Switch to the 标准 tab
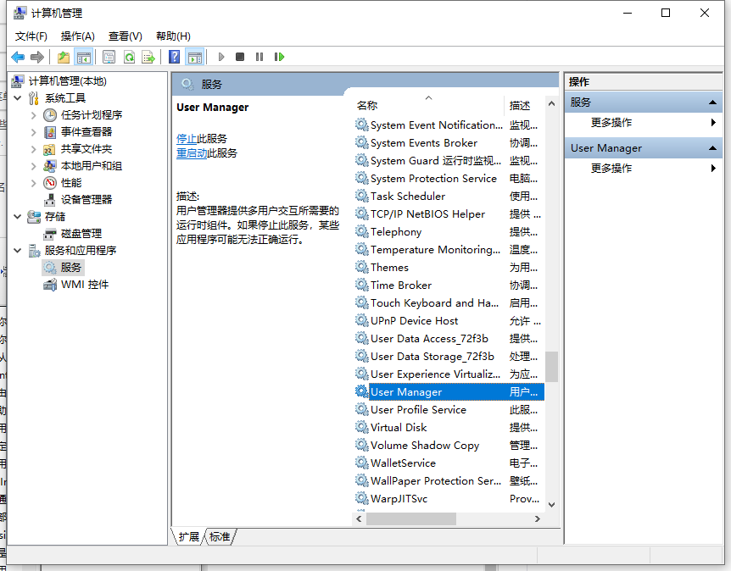 [219, 536]
